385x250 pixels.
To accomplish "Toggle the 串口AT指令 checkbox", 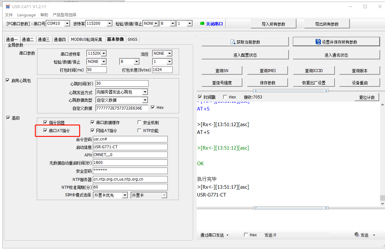I will coord(45,130).
